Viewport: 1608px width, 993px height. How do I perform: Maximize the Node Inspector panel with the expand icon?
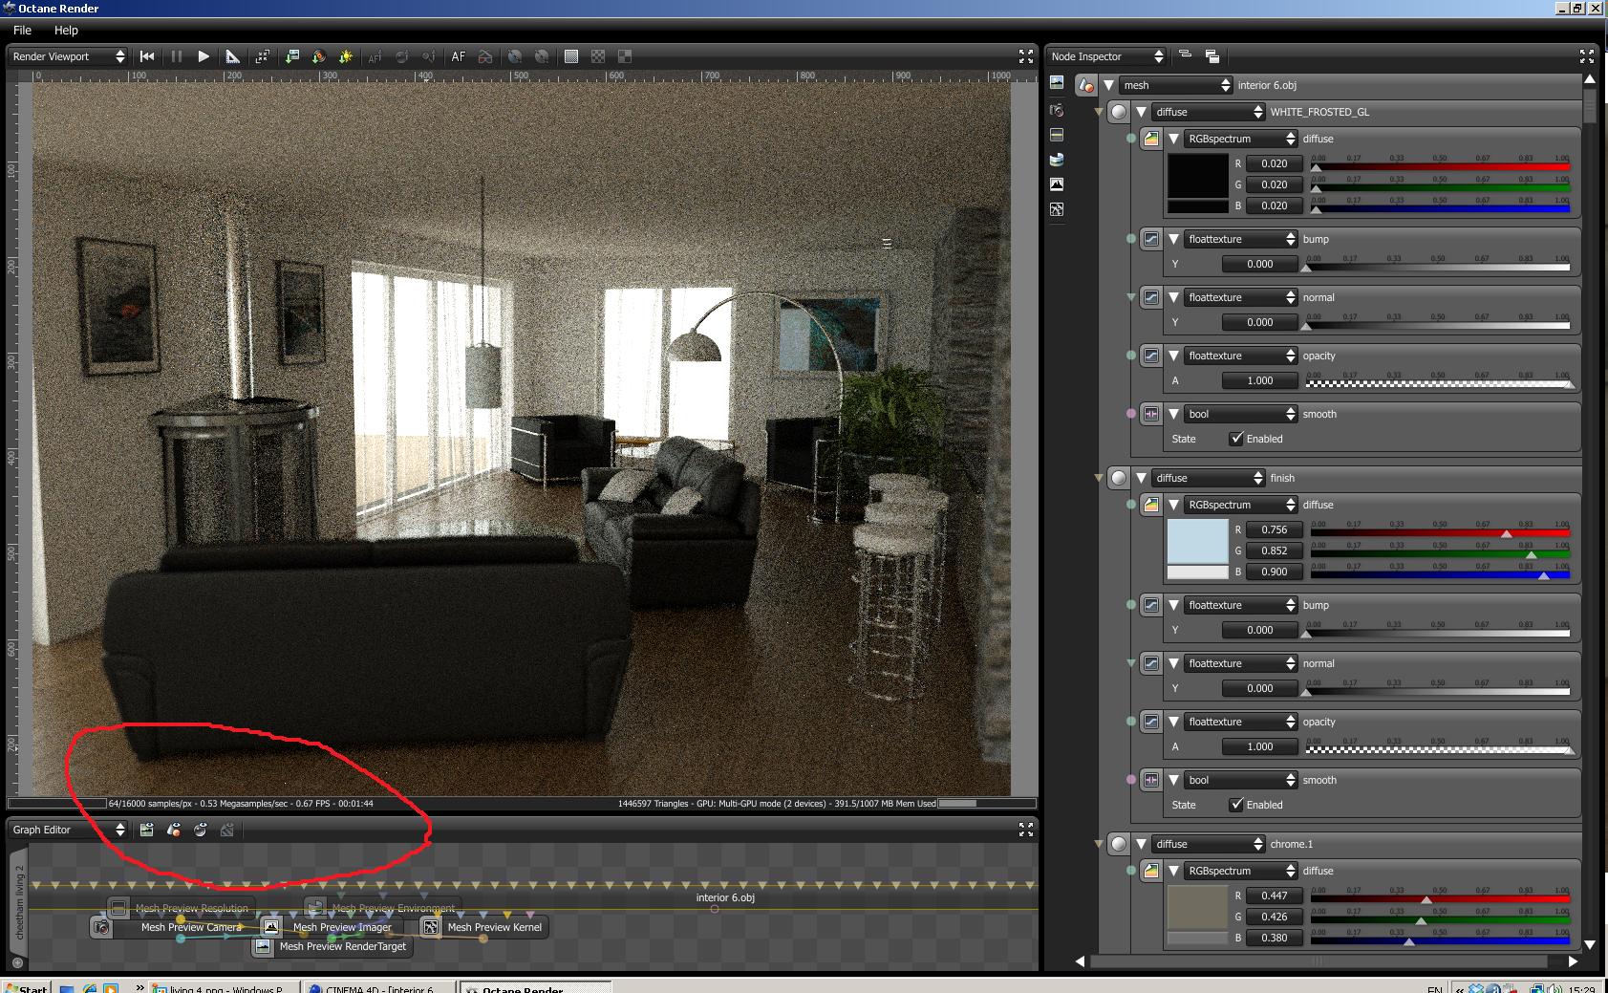[1587, 56]
